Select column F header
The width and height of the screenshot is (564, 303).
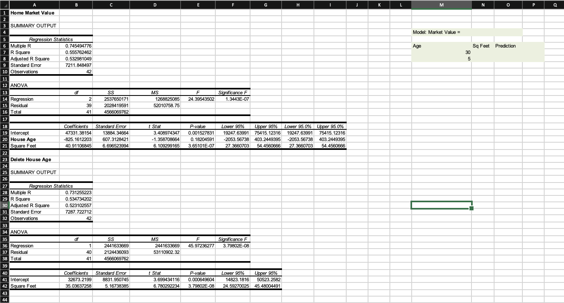[x=233, y=4]
